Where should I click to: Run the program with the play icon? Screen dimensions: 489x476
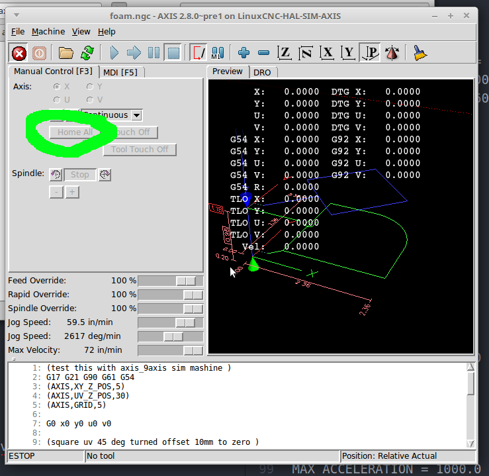pyautogui.click(x=114, y=53)
